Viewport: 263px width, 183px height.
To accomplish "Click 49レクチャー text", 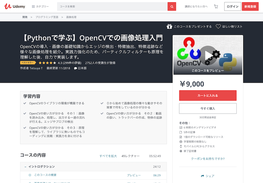I will 130,156.
